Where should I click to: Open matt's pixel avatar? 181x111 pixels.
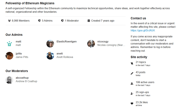9,44
